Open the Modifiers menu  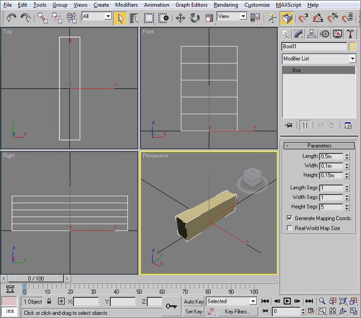point(126,5)
